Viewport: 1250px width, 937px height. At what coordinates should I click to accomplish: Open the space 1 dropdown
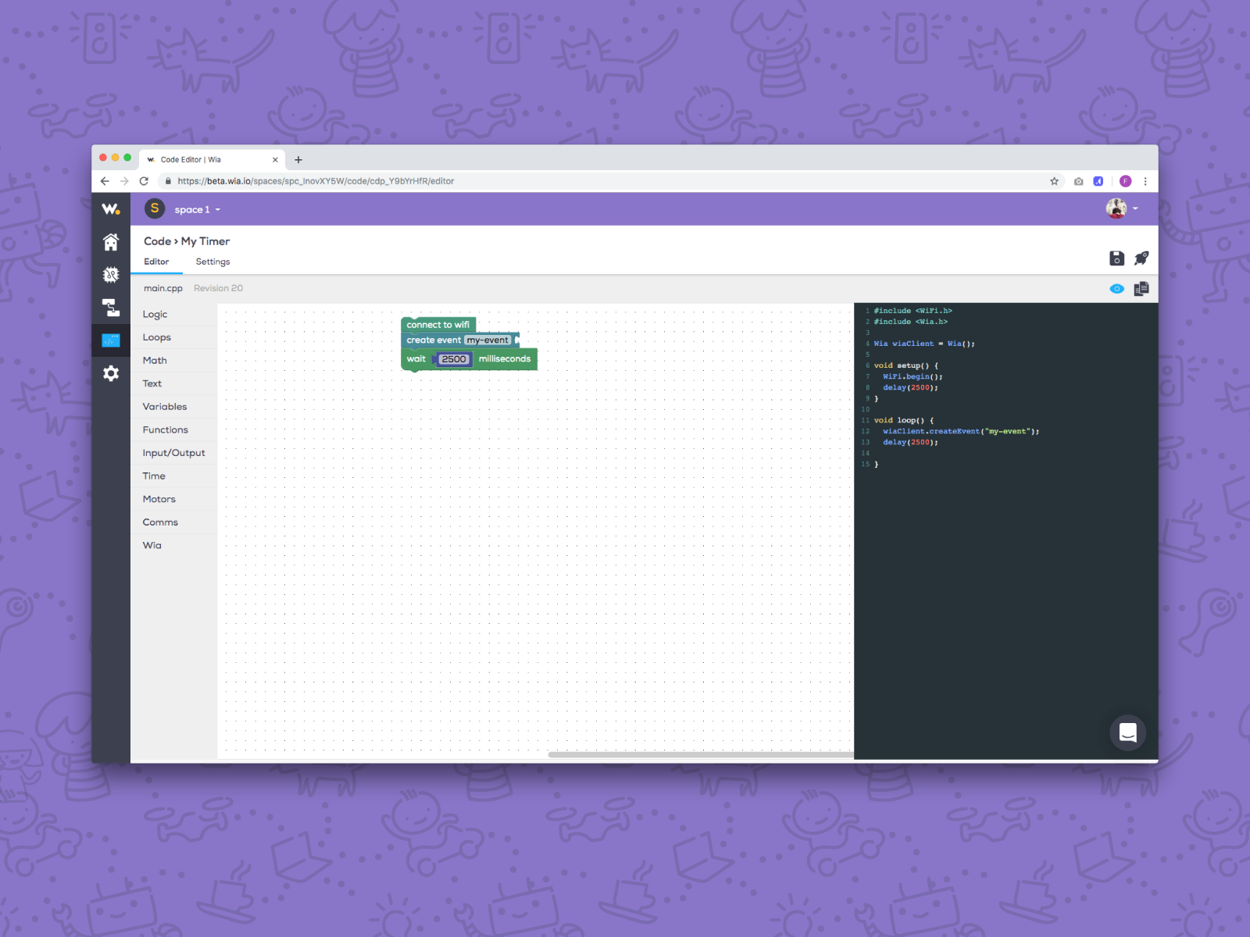click(x=195, y=209)
